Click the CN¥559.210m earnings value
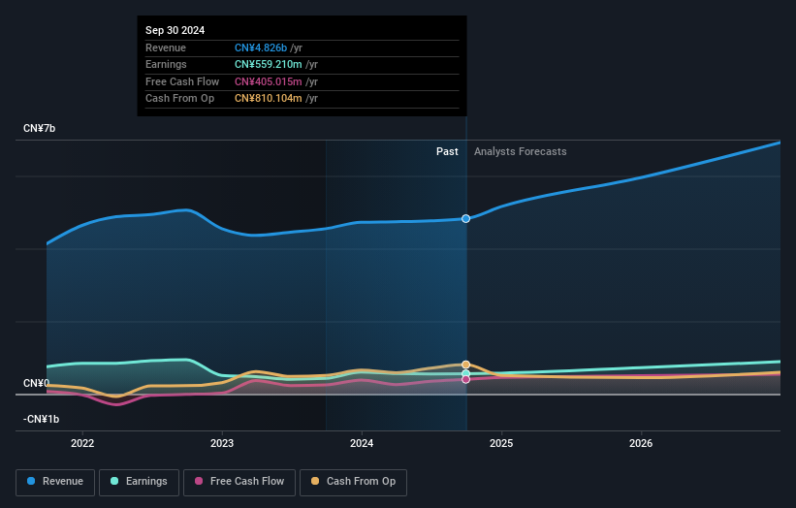 pyautogui.click(x=268, y=64)
